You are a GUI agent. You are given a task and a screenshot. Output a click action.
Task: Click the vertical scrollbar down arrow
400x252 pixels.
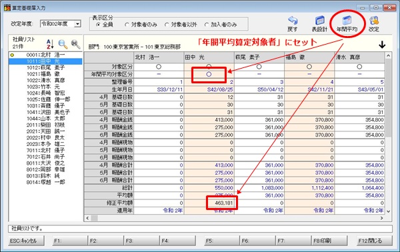[x=388, y=211]
